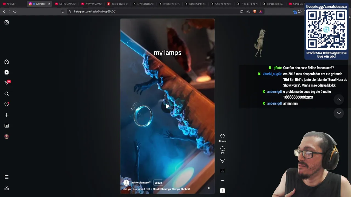Open reel's three-dot more options
Viewport: 351px width, 197px height.
coord(222,181)
